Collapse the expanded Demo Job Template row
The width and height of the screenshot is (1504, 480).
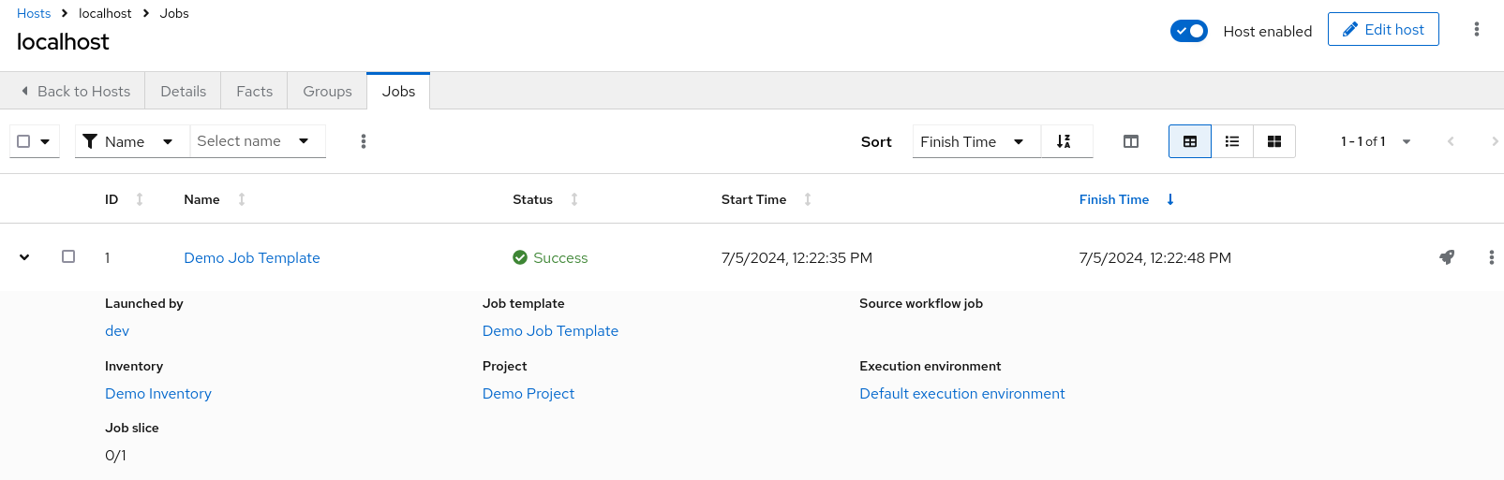coord(24,257)
